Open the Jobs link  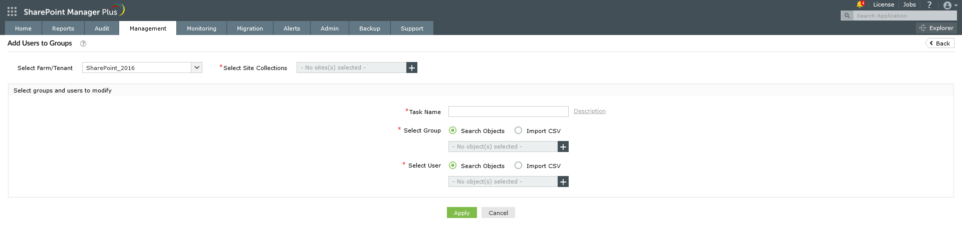tap(909, 4)
